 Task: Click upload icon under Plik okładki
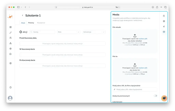[x=135, y=36]
